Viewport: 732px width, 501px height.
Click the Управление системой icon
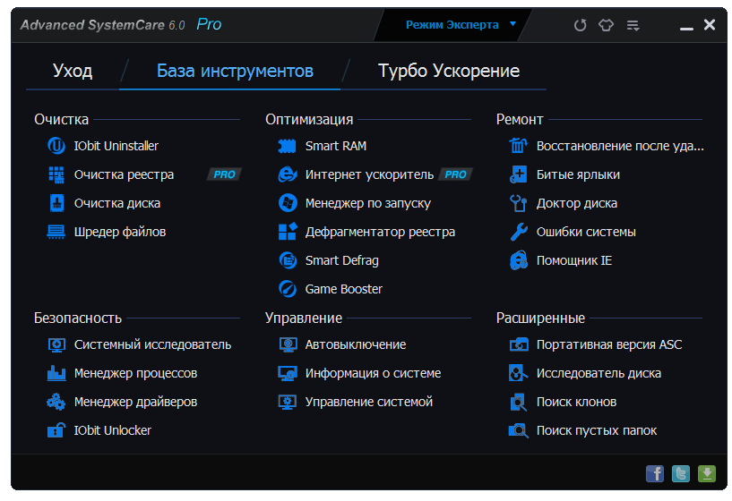click(x=288, y=403)
